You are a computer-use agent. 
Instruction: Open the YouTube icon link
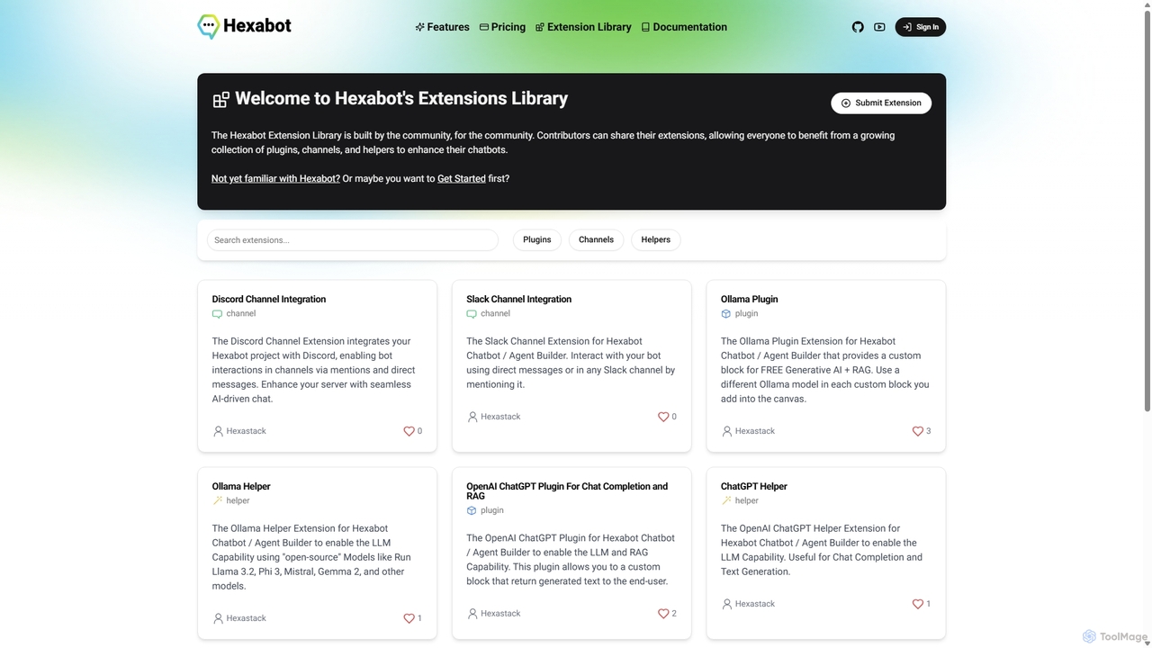[879, 27]
